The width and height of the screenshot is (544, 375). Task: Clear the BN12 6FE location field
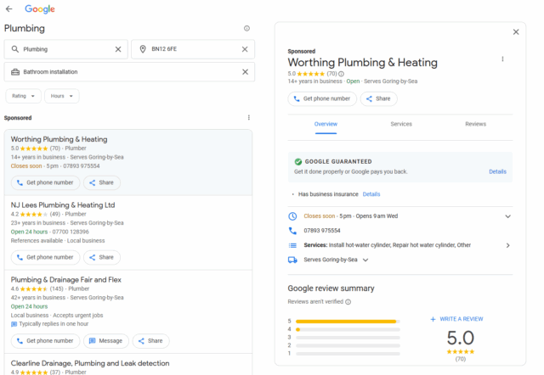tap(245, 49)
